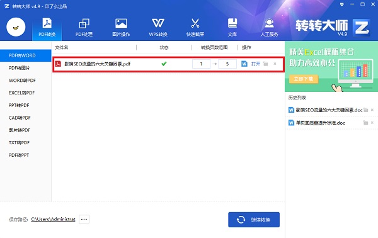Click the 转换页数范围 column header
378x238 pixels.
tap(214, 47)
